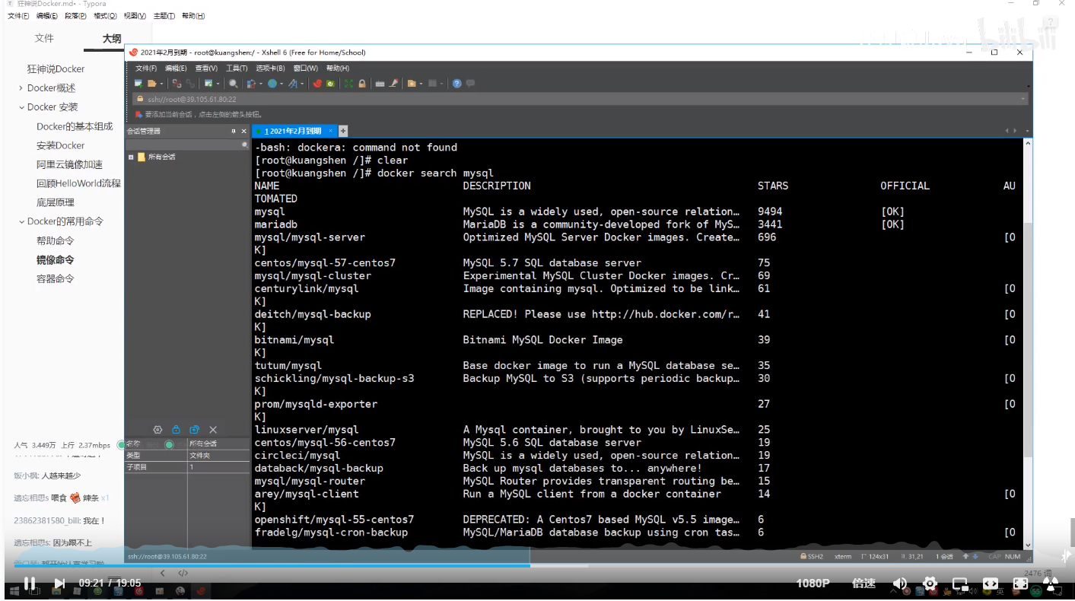Click the speech bubble icon in Xshell toolbar
Viewport: 1075px width, 601px height.
click(470, 84)
